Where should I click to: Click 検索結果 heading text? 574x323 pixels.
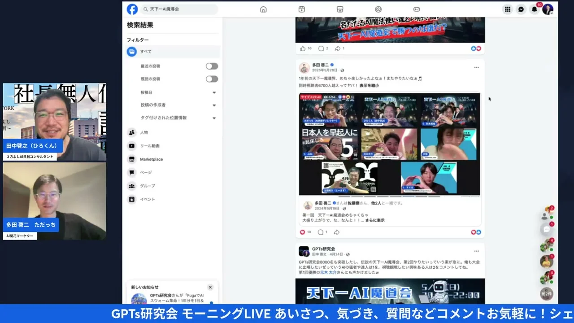[x=140, y=25]
